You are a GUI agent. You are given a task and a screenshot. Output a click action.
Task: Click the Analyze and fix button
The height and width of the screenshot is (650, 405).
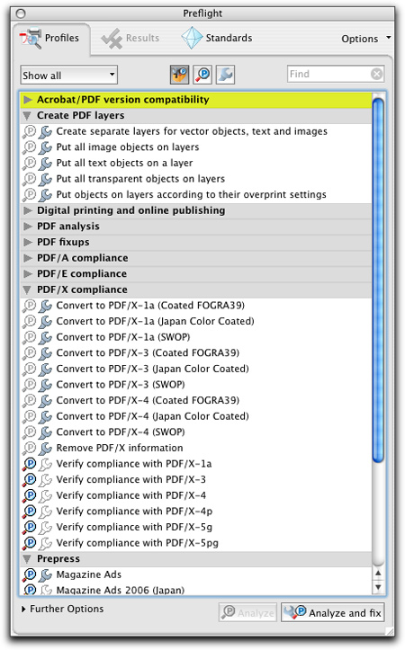[x=332, y=613]
